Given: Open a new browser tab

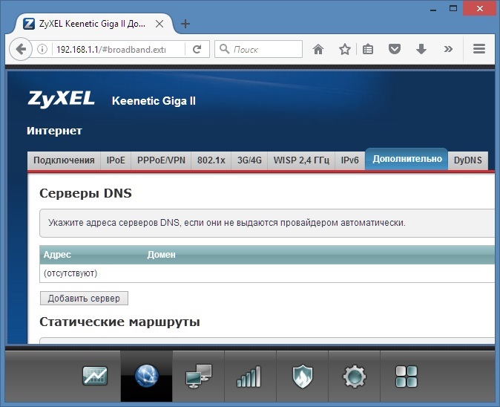Looking at the screenshot, I should [x=185, y=24].
